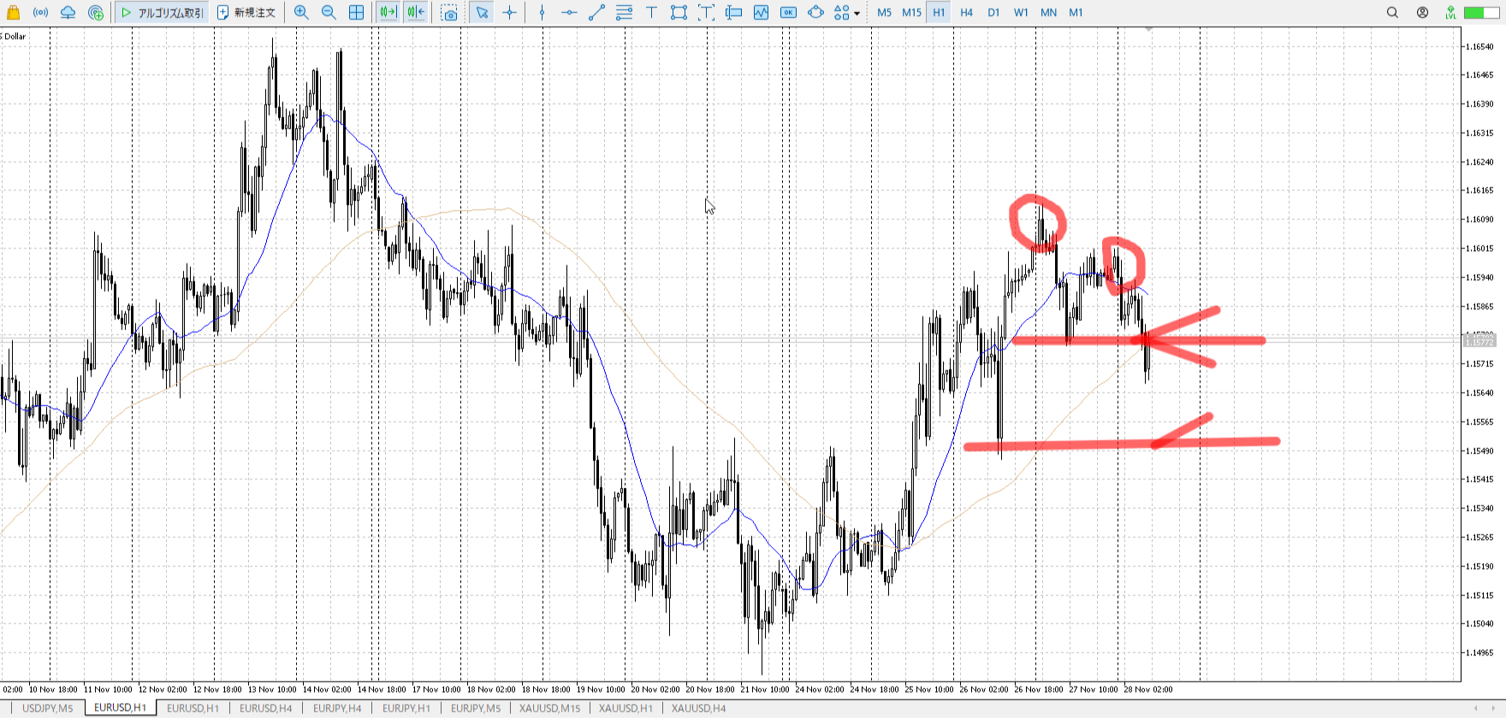Switch timeframe to H4
This screenshot has width=1506, height=718.
pos(966,13)
